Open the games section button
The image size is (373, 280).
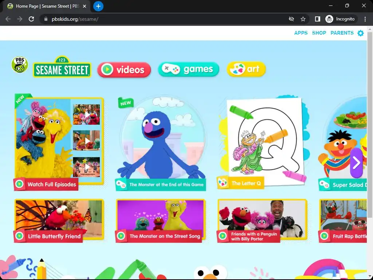coord(188,69)
